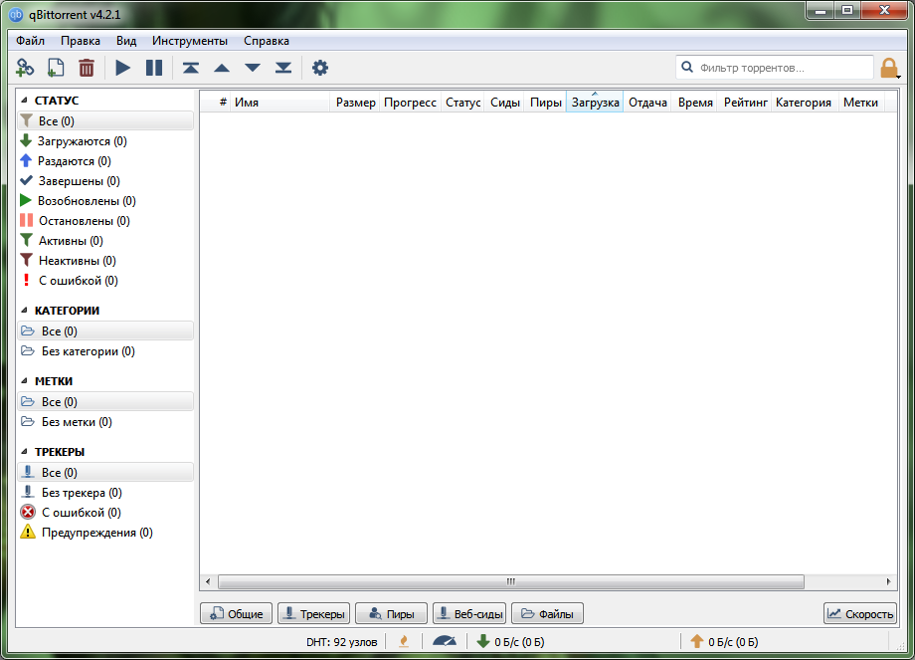
Task: Open the options gear icon
Action: point(319,68)
